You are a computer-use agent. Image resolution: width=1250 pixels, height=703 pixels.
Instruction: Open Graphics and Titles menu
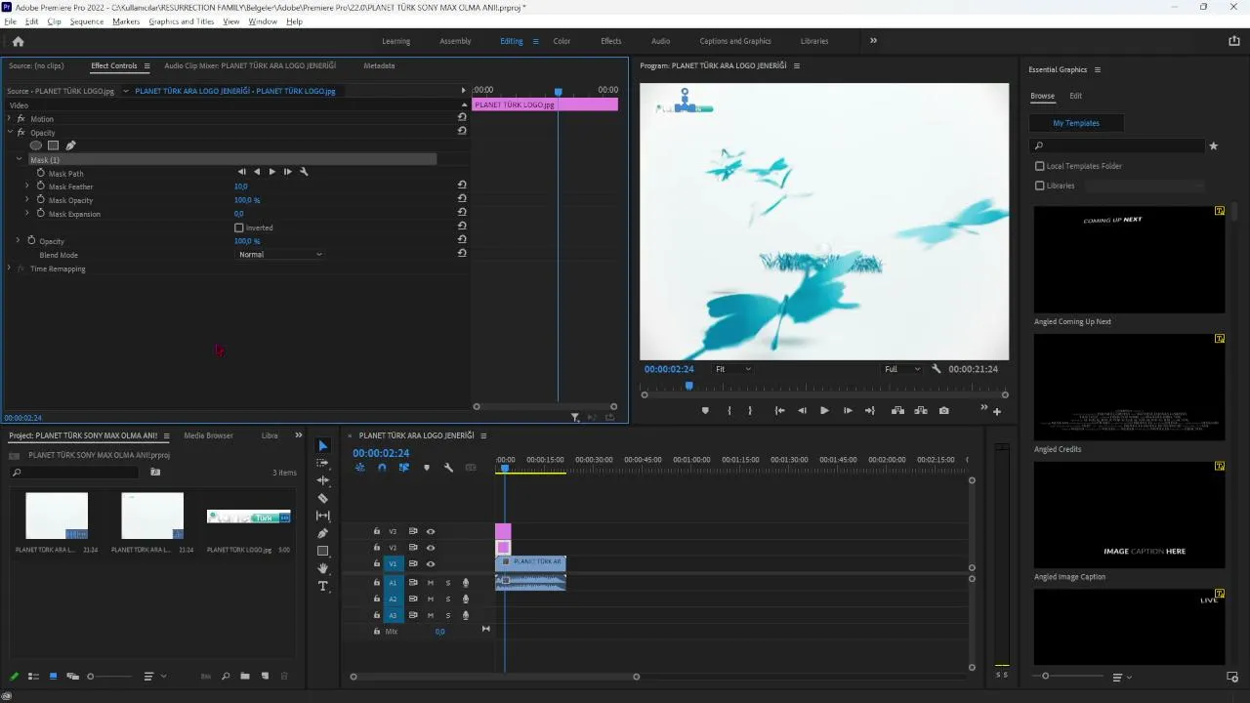pyautogui.click(x=182, y=21)
